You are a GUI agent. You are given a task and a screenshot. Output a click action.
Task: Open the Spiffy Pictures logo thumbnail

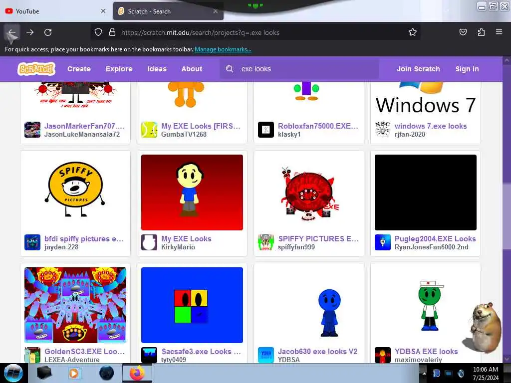75,192
